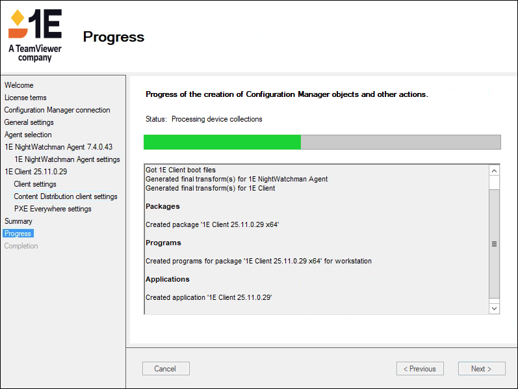Viewport: 518px width, 389px height.
Task: Open the Welcome step in sidebar
Action: pos(19,85)
